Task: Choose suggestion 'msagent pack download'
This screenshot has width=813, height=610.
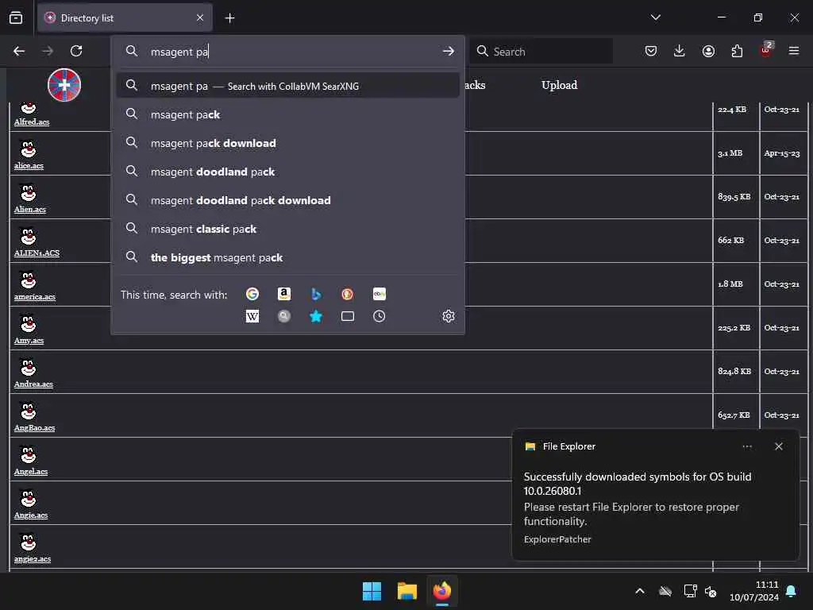Action: pyautogui.click(x=287, y=143)
